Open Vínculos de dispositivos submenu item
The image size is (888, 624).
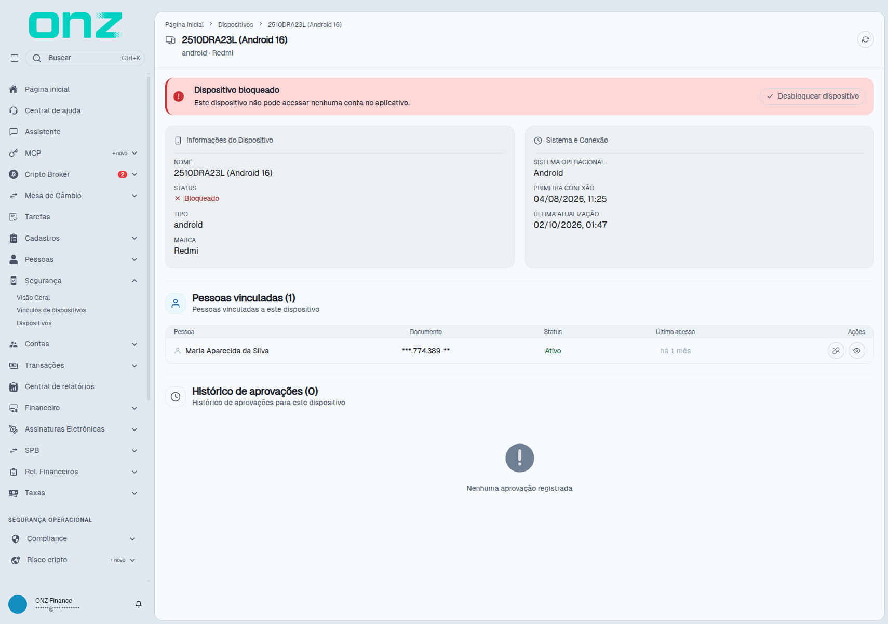pos(51,310)
